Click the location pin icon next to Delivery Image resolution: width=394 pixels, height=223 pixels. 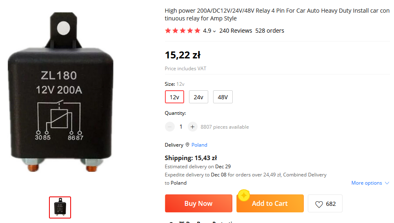pos(187,145)
